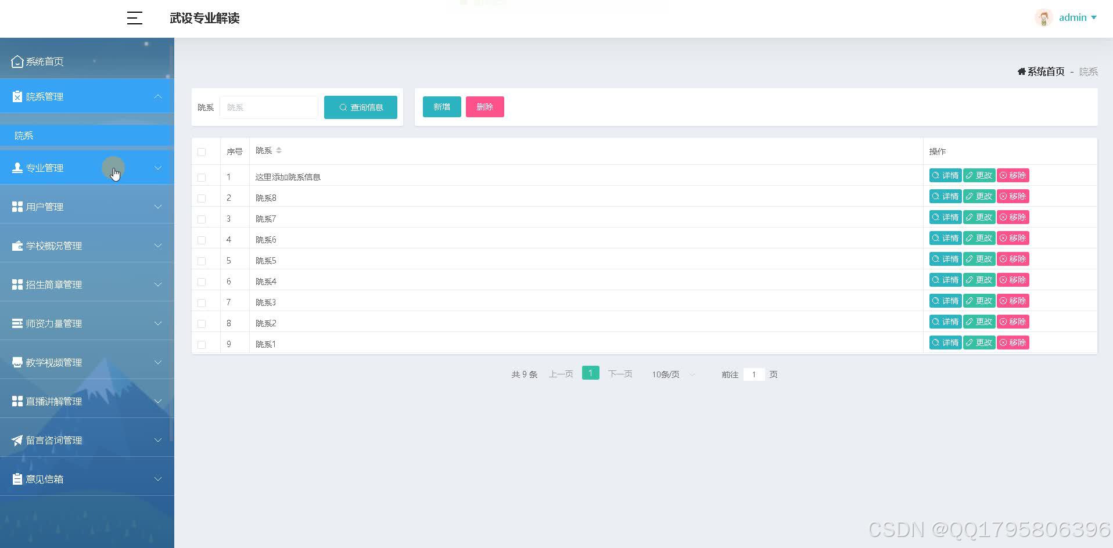Open 系统首页 in the sidebar
This screenshot has width=1113, height=548.
[87, 61]
